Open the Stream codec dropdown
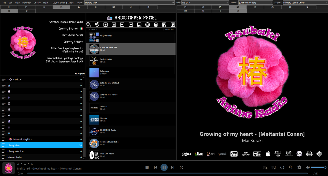Viewport: 328px width, 176px height. 255,3
